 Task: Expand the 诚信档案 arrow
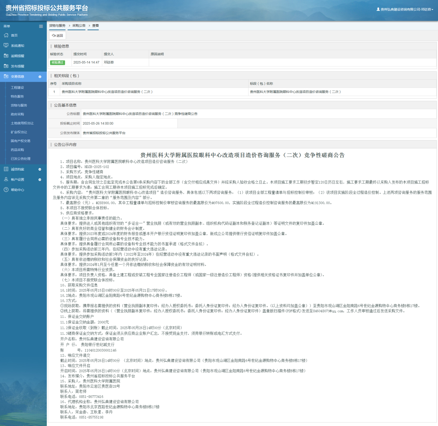click(39, 169)
